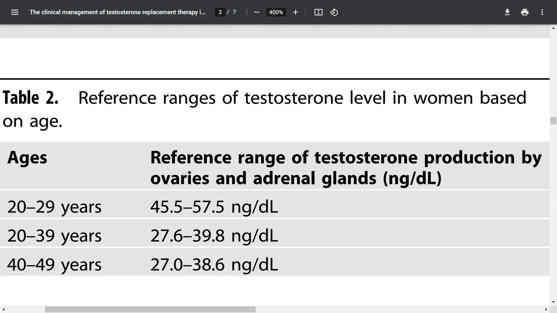The width and height of the screenshot is (557, 313).
Task: Open the sidebar hamburger menu
Action: click(15, 12)
